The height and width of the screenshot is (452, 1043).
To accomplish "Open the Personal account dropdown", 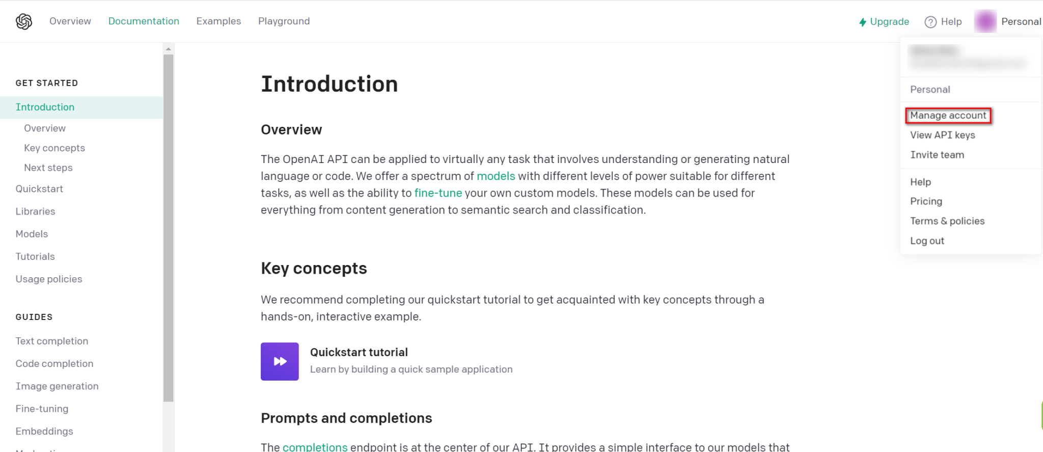I will click(x=1021, y=21).
